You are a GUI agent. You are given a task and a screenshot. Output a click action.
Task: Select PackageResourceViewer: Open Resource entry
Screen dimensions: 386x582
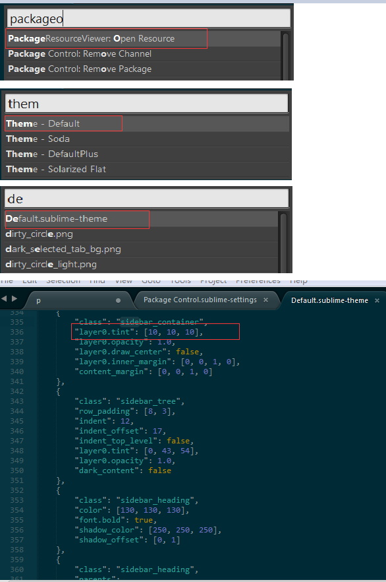click(144, 38)
